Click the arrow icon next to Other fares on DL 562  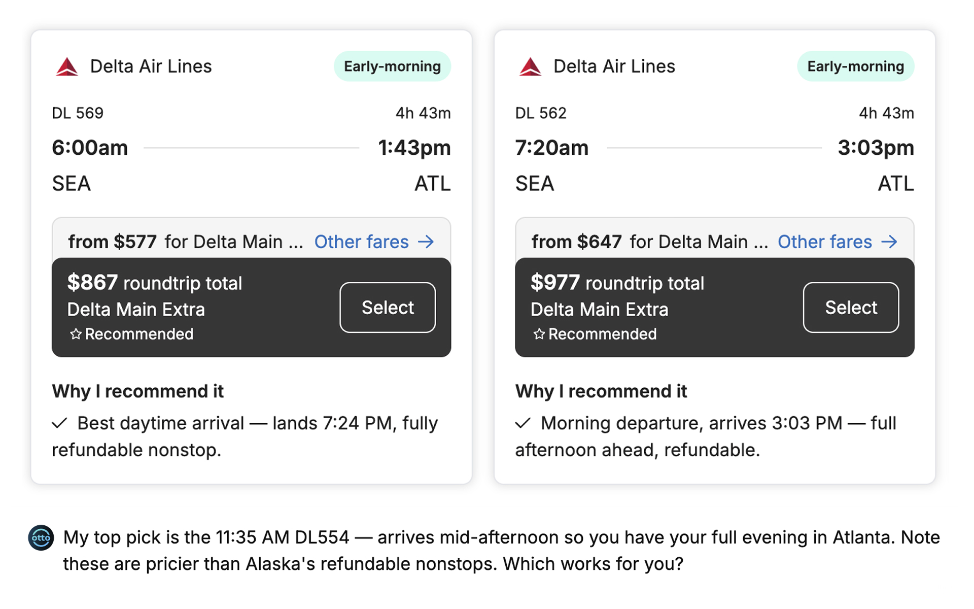tap(889, 242)
